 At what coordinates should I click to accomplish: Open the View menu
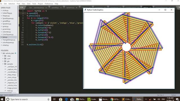23,4
